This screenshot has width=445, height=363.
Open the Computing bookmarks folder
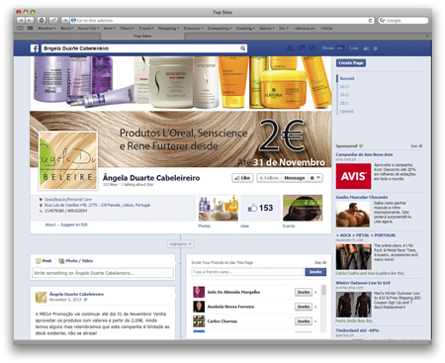pos(220,29)
